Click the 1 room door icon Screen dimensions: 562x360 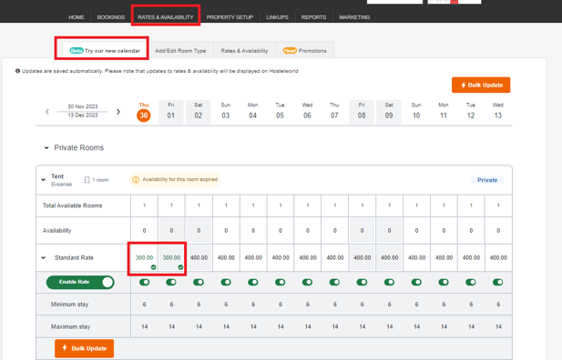(87, 180)
